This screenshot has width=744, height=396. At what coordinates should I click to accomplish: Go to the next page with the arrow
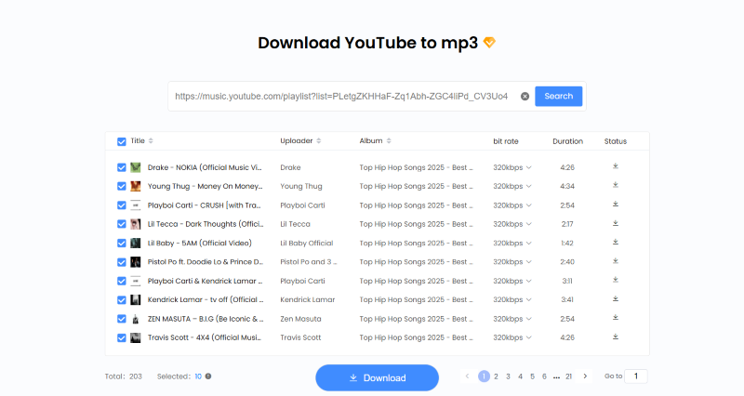tap(585, 376)
